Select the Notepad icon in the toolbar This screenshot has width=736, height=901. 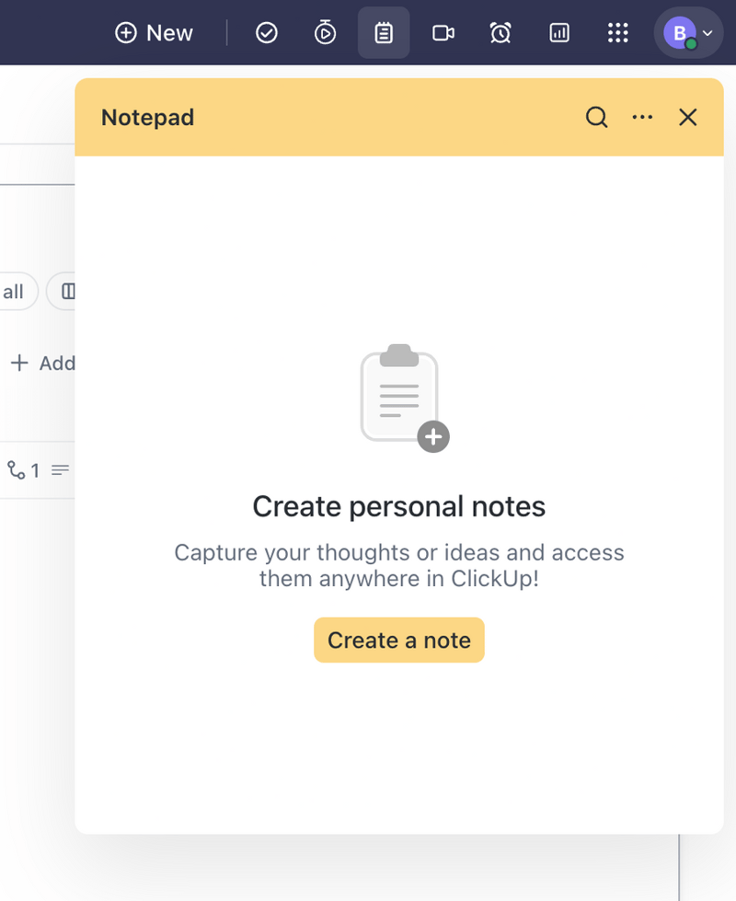click(x=384, y=32)
